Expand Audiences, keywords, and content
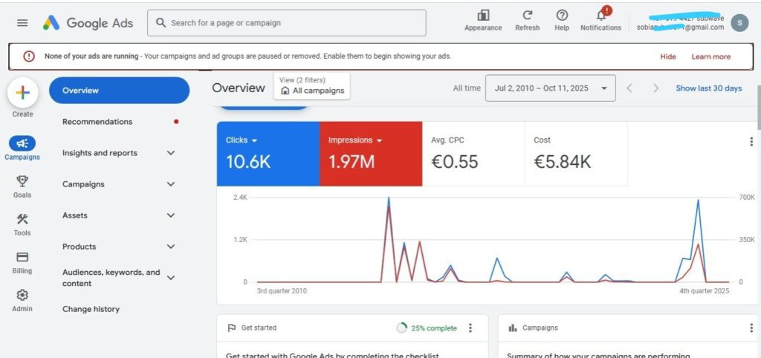 point(171,278)
